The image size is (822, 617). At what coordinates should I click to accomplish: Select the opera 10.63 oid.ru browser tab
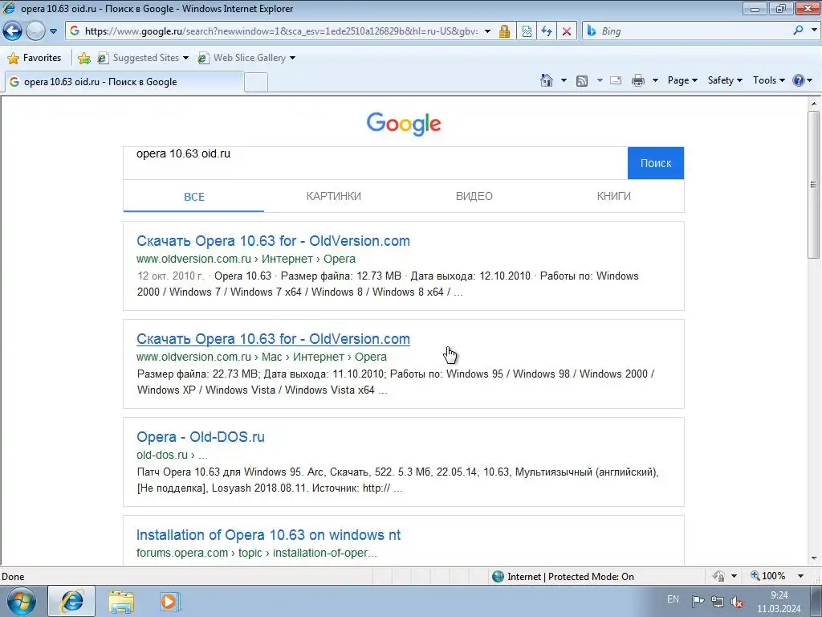(x=124, y=82)
